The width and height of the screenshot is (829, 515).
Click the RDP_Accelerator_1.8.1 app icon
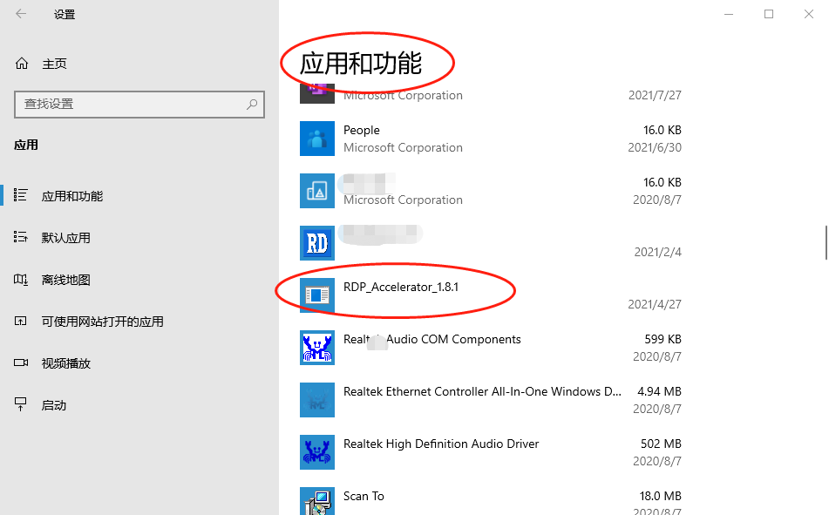(x=317, y=295)
